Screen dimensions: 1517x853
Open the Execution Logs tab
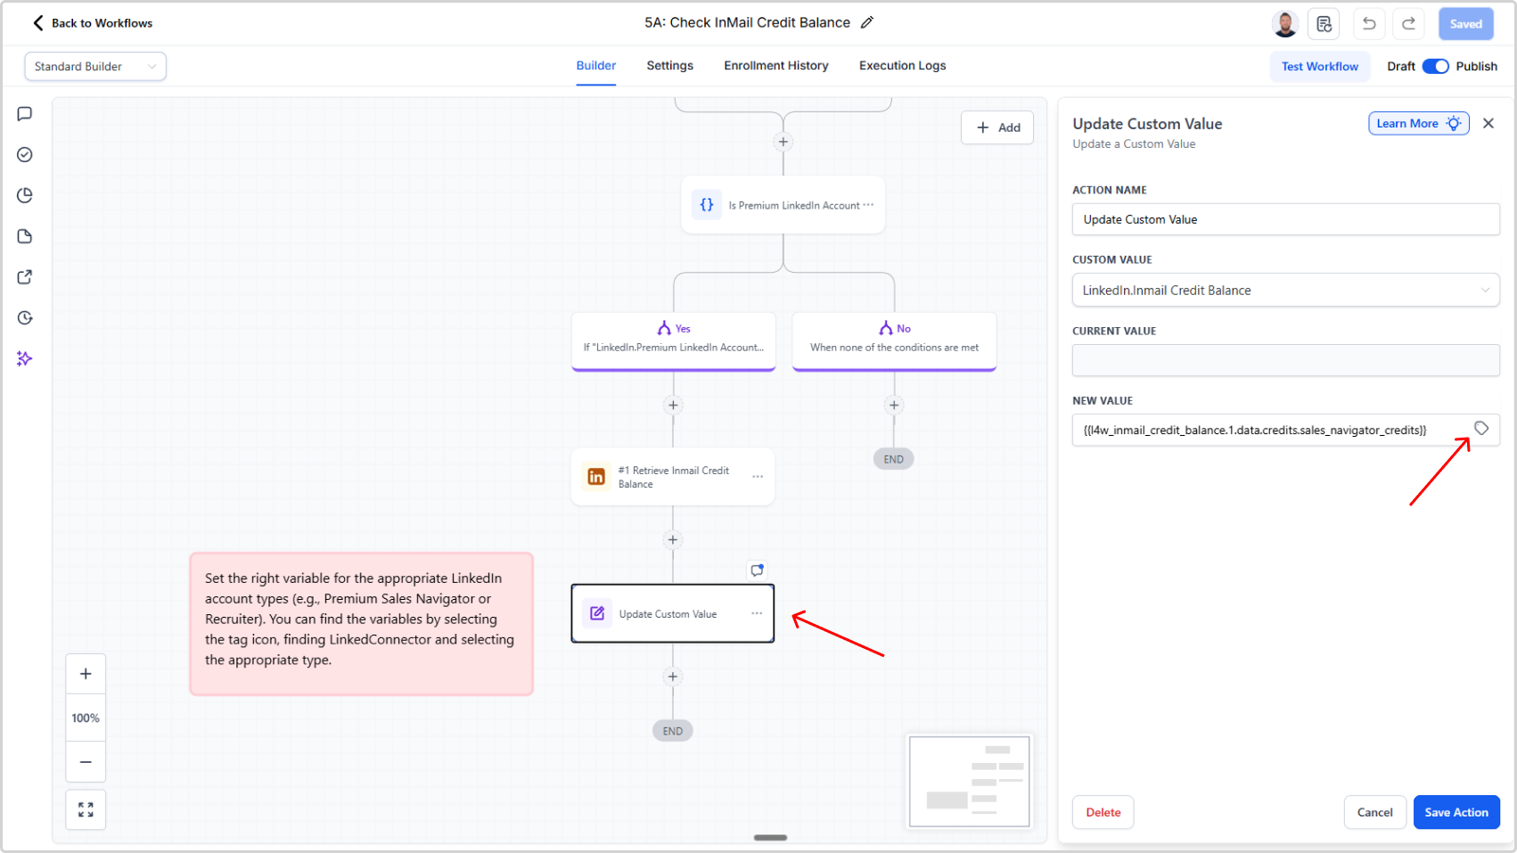(902, 66)
